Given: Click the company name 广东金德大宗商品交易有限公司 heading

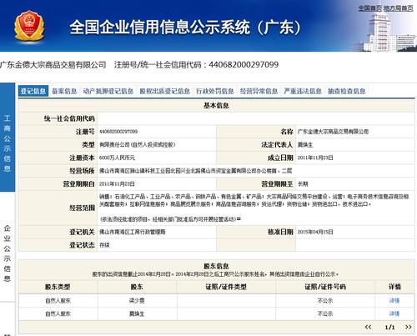Looking at the screenshot, I should pos(53,65).
